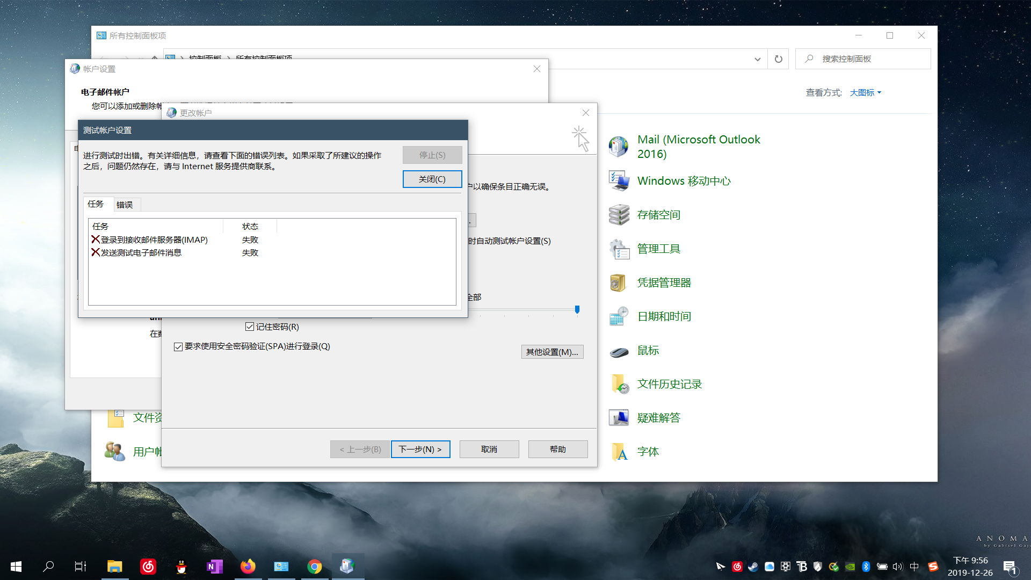Open Mail (Microsoft Outlook 2016) settings
This screenshot has height=580, width=1031.
(698, 146)
